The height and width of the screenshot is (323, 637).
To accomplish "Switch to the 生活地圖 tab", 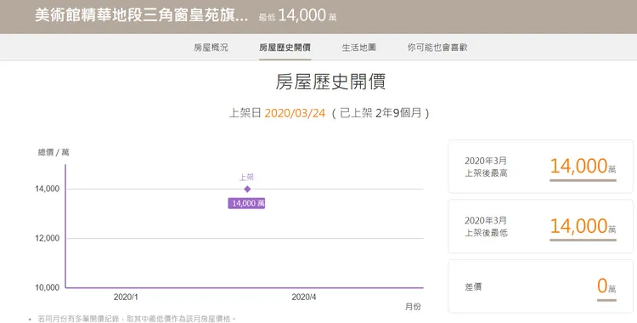I will (x=358, y=48).
